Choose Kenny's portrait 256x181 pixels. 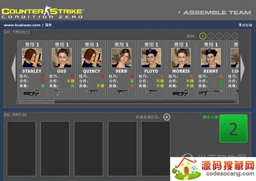pos(211,58)
